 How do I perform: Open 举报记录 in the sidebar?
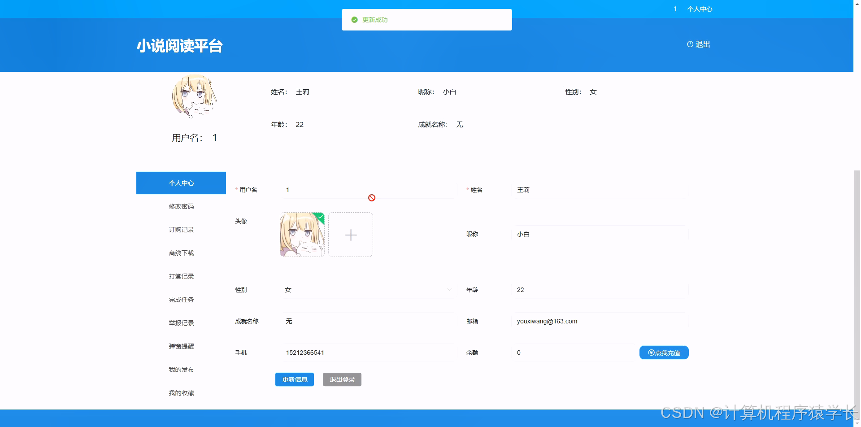(x=181, y=323)
